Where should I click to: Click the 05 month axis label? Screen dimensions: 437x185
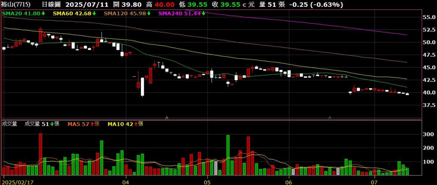pyautogui.click(x=207, y=181)
